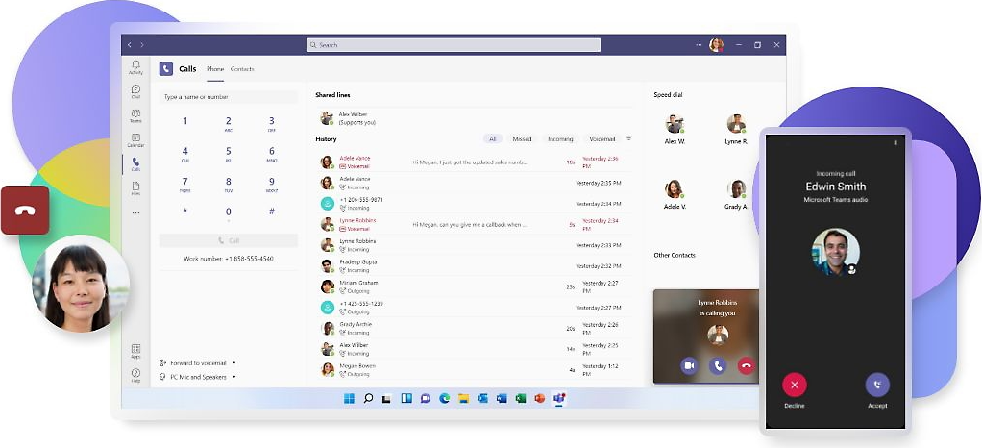The width and height of the screenshot is (982, 448).
Task: Filter call history to Voicemail
Action: coord(601,138)
